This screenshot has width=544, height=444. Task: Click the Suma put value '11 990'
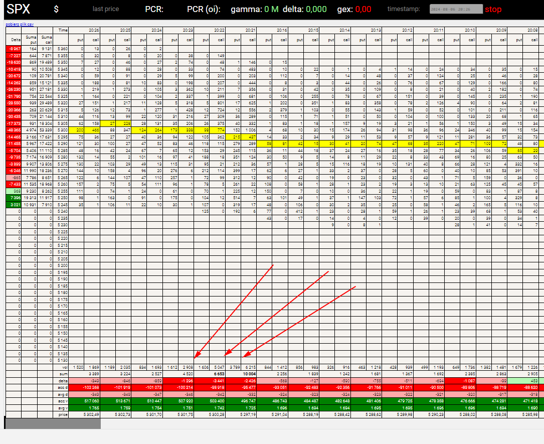coord(30,171)
